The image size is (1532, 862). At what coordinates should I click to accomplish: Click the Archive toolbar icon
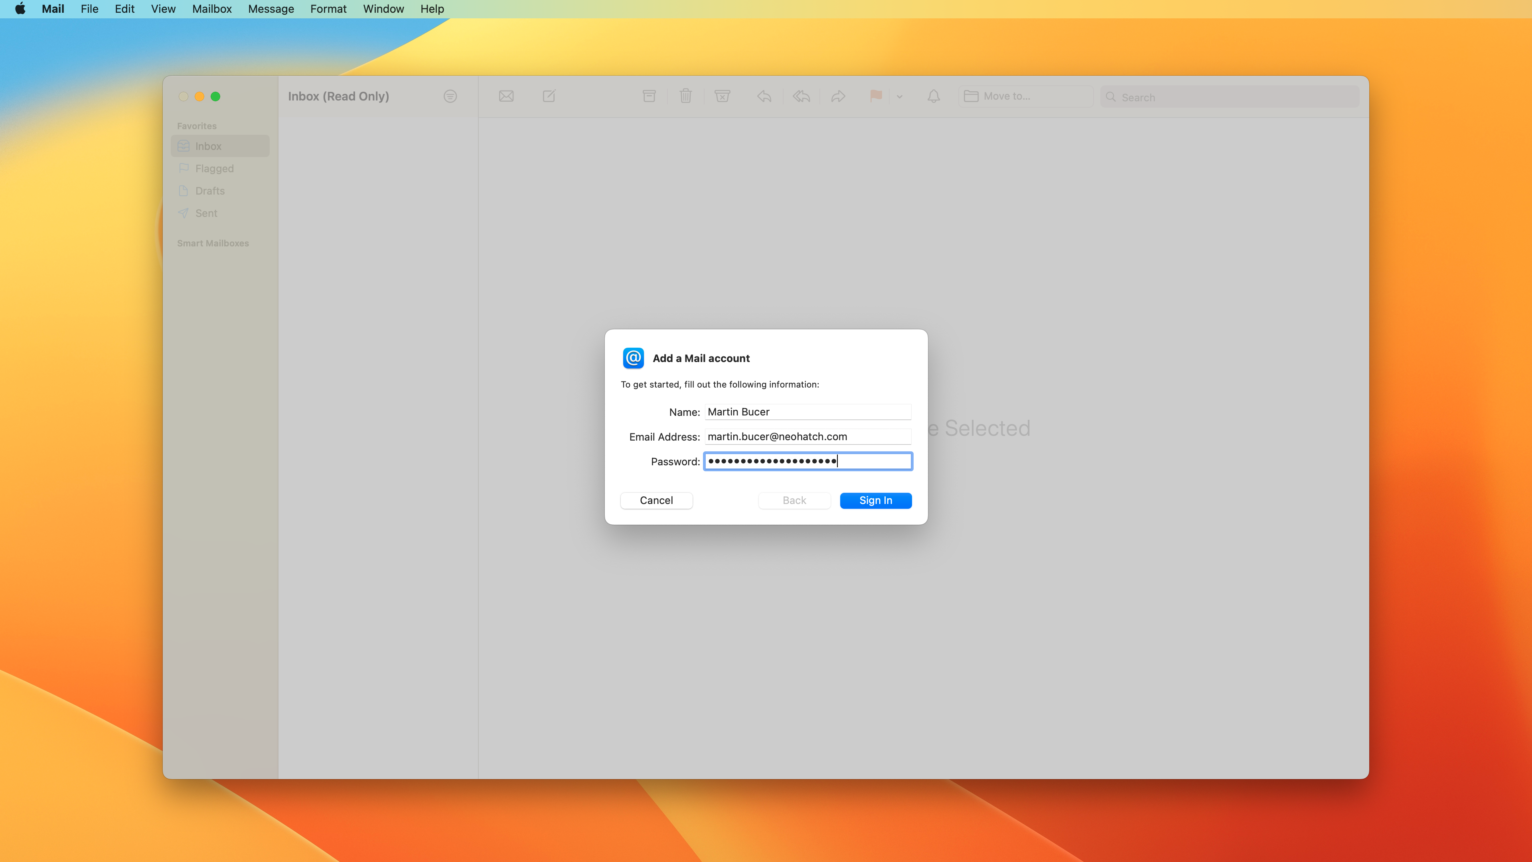(x=649, y=96)
